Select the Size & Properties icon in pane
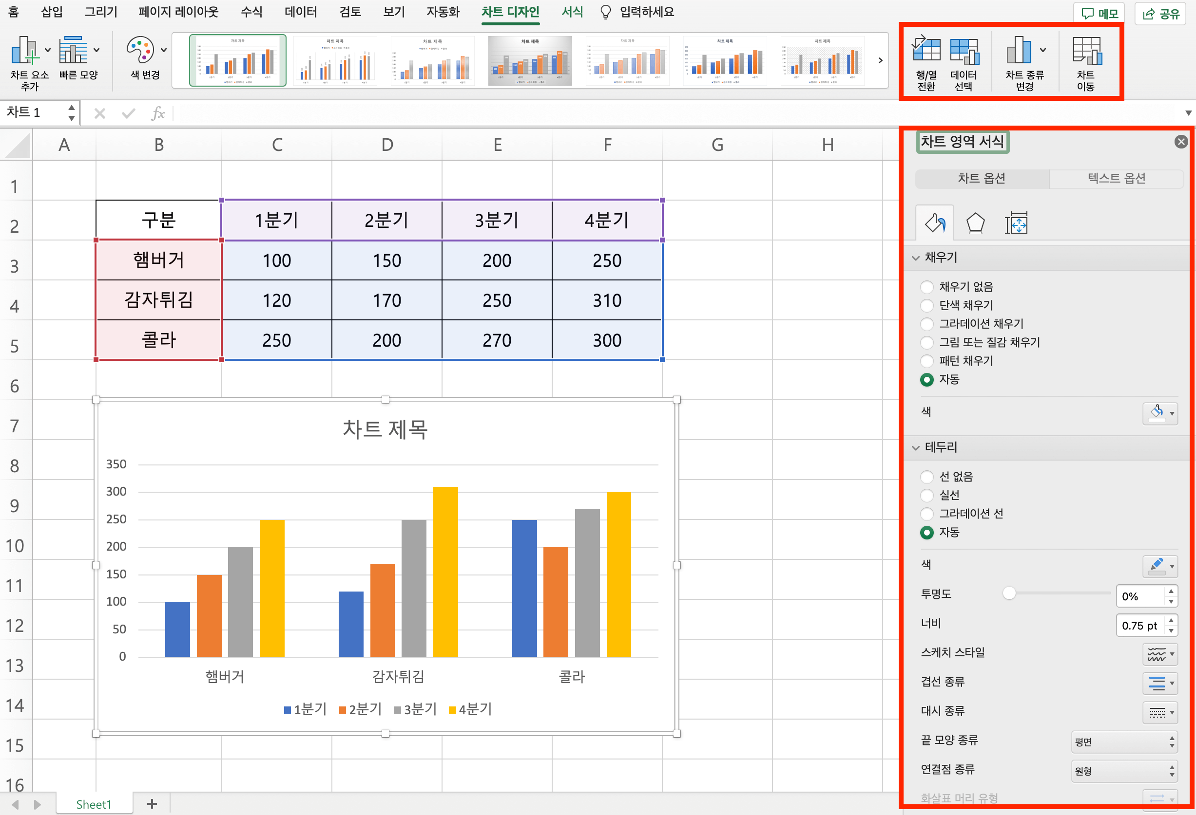The width and height of the screenshot is (1196, 815). (1015, 223)
